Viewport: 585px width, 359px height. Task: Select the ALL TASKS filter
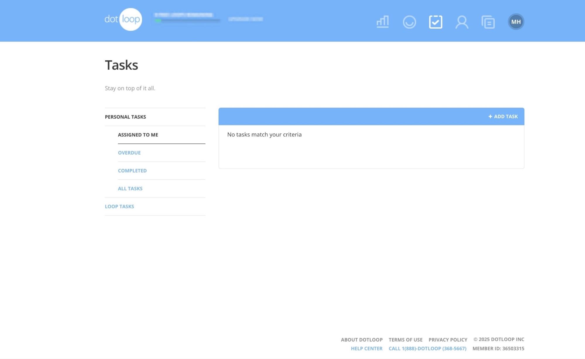pyautogui.click(x=130, y=188)
